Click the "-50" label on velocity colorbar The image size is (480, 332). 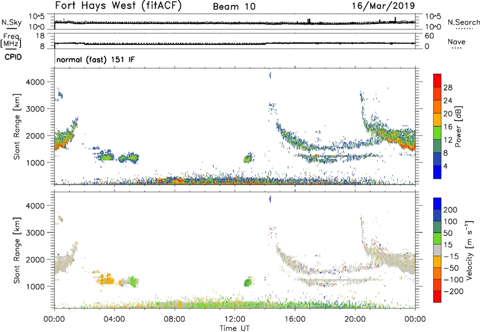[x=452, y=268]
